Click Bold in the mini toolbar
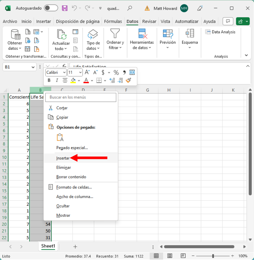 (x=49, y=81)
